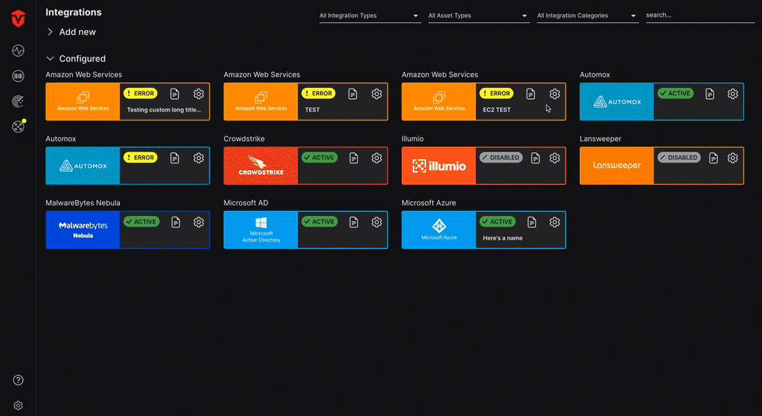This screenshot has width=762, height=416.
Task: Open sidebar settings gear at bottom
Action: pyautogui.click(x=18, y=406)
